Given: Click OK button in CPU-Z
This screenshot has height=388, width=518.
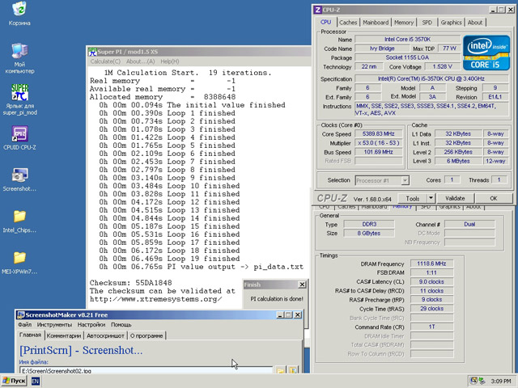Looking at the screenshot, I should (x=494, y=198).
